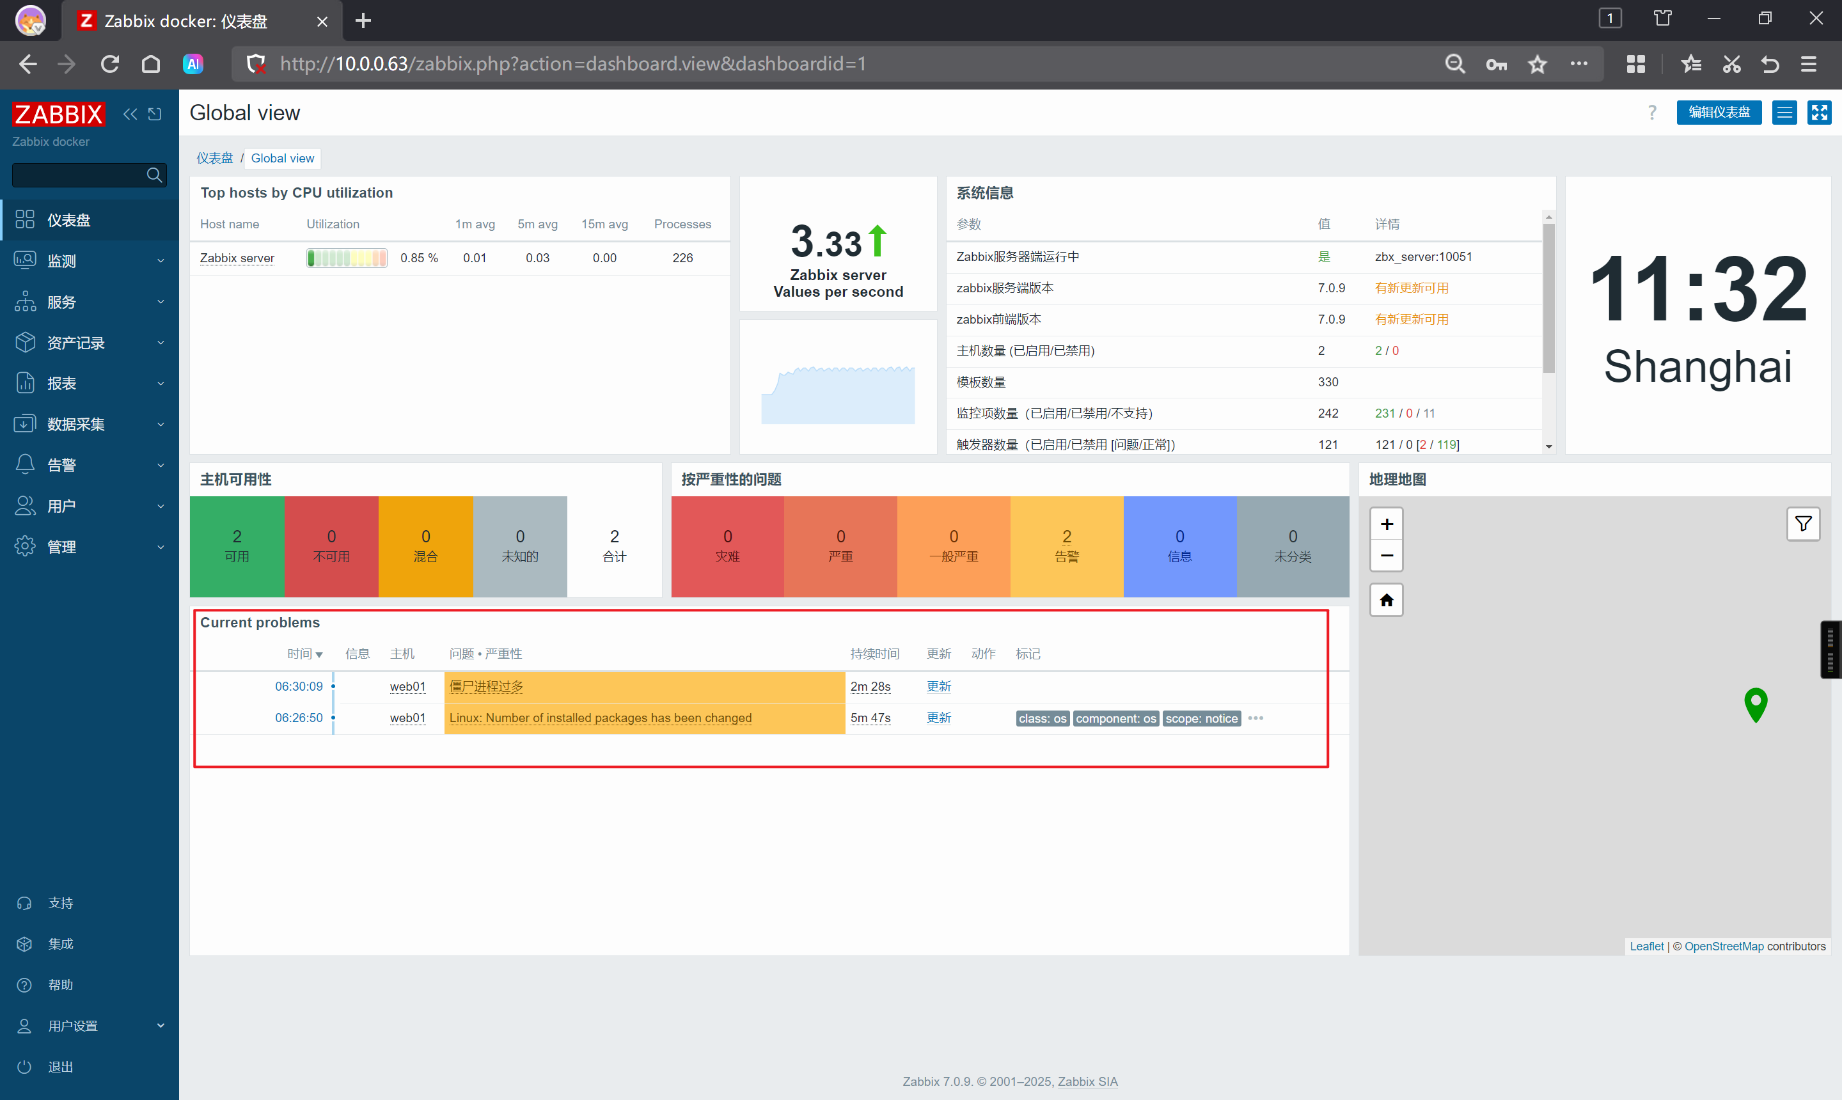Viewport: 1842px width, 1100px height.
Task: Click the 用户 people icon
Action: click(x=25, y=505)
